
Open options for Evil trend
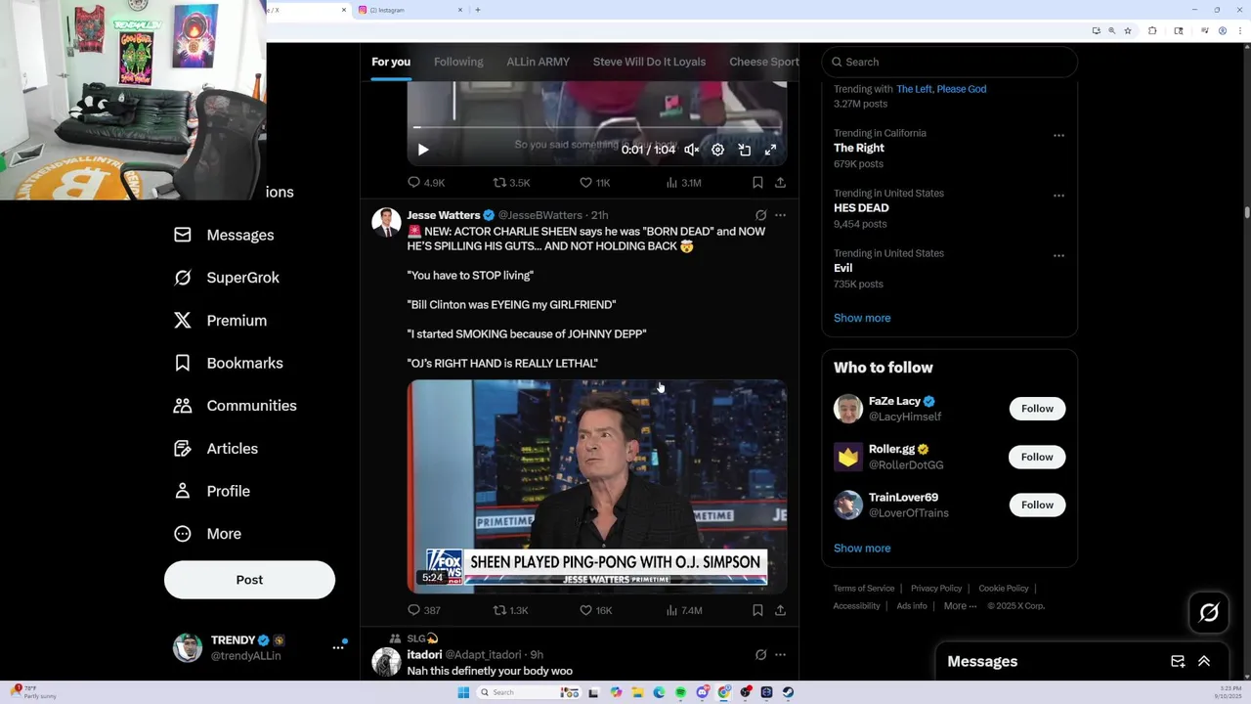pyautogui.click(x=1058, y=256)
